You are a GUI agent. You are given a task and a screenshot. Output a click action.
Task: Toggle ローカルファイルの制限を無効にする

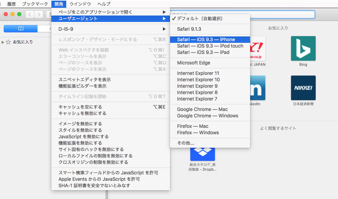click(x=111, y=156)
